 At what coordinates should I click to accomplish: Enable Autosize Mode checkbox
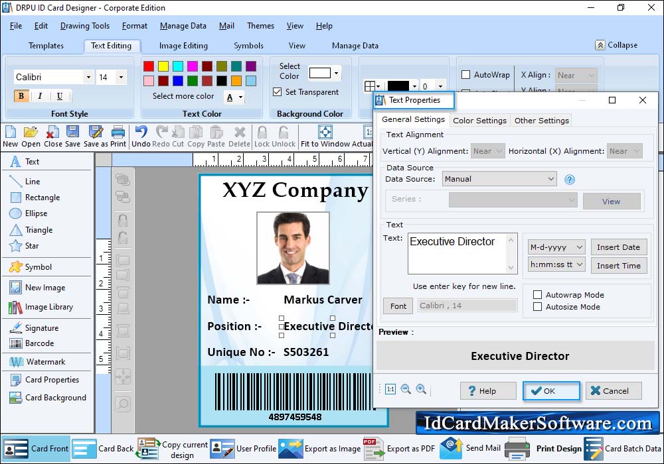tap(537, 307)
